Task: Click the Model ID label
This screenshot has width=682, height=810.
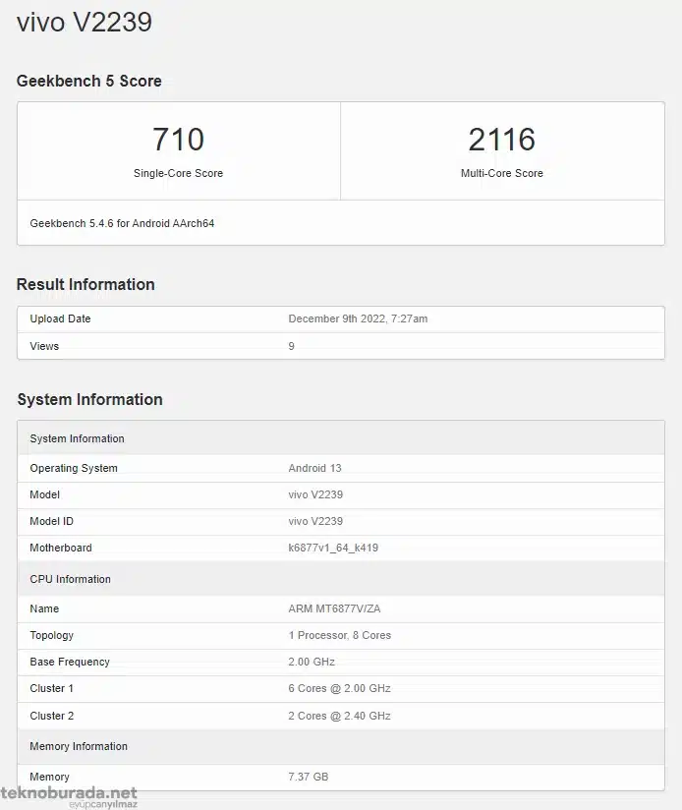Action: [x=52, y=521]
